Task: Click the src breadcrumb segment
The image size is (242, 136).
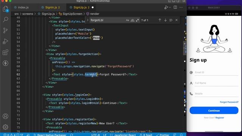Action: point(17,14)
